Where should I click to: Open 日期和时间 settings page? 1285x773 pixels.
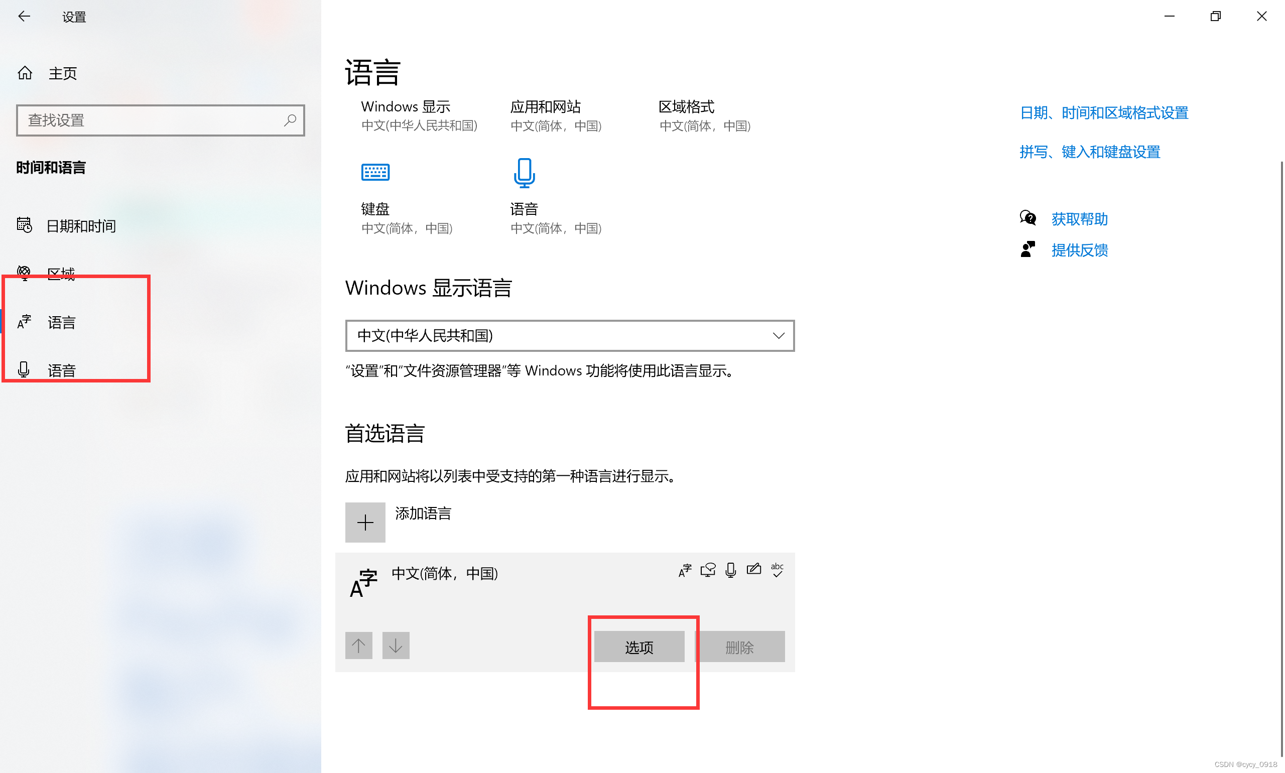[x=81, y=226]
